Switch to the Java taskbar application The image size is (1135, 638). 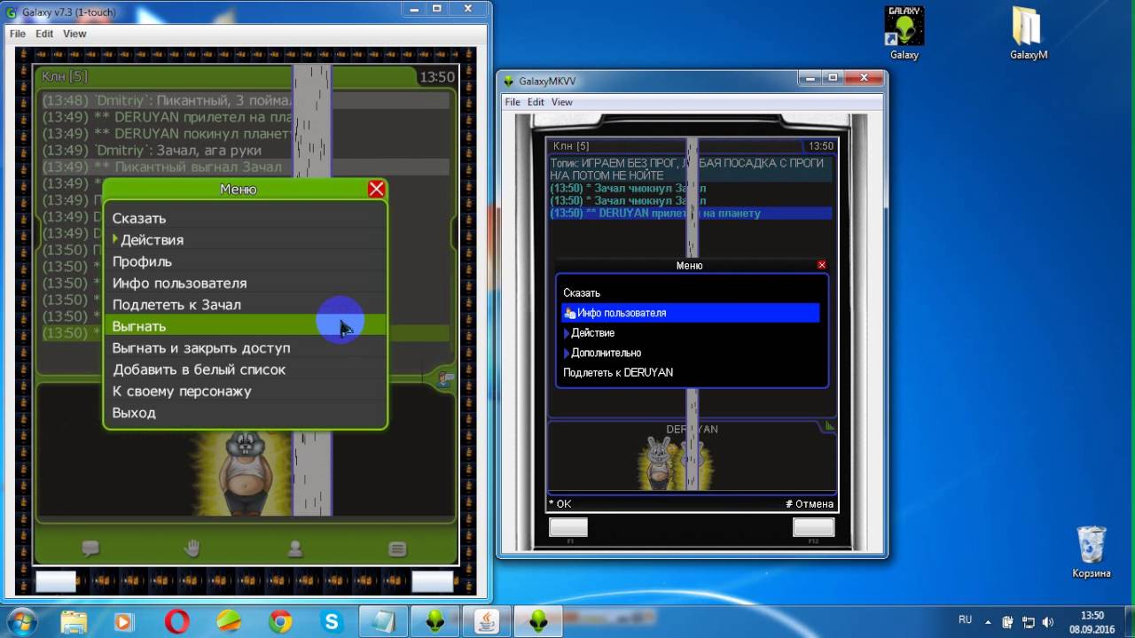[487, 621]
